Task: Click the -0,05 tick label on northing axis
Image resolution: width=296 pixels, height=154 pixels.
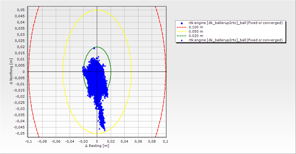Action: pos(20,134)
